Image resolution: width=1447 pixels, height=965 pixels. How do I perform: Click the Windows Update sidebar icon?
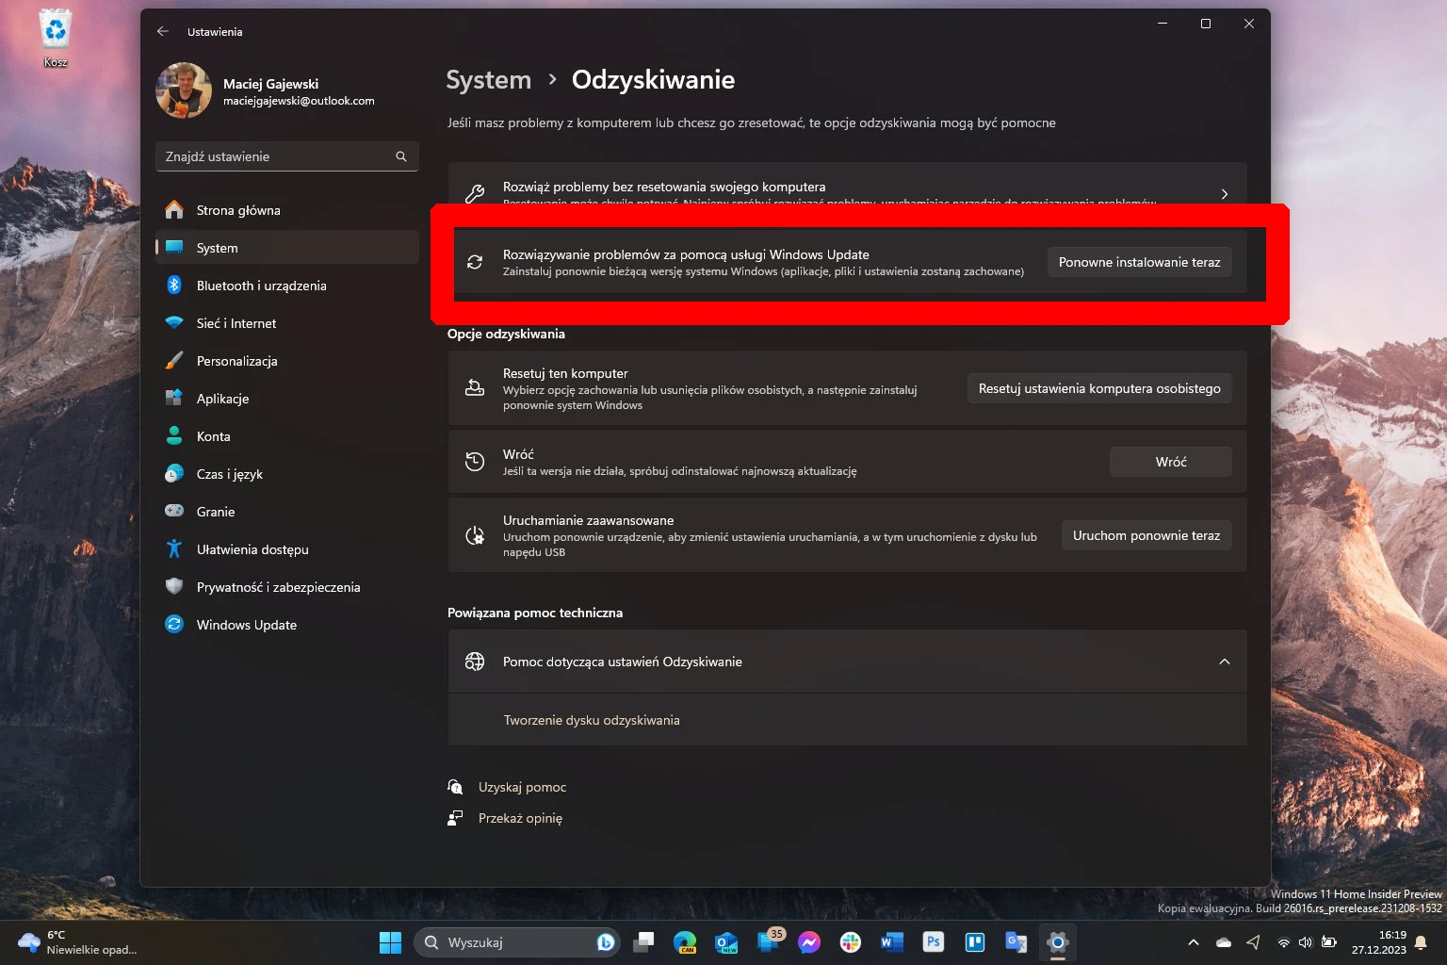[174, 625]
